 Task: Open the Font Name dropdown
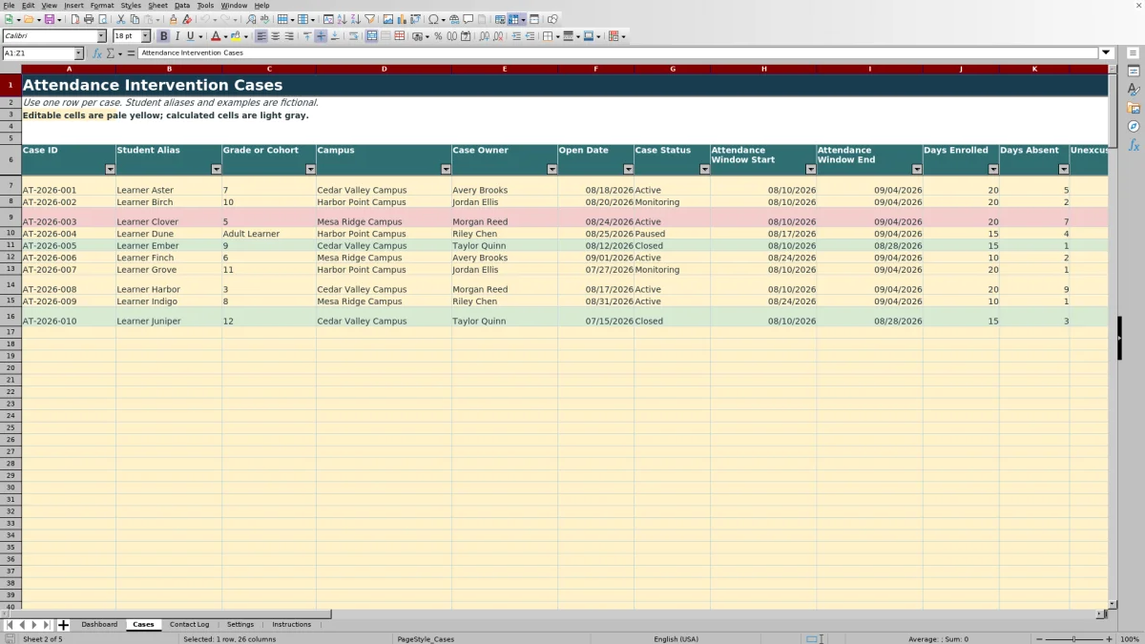tap(101, 36)
